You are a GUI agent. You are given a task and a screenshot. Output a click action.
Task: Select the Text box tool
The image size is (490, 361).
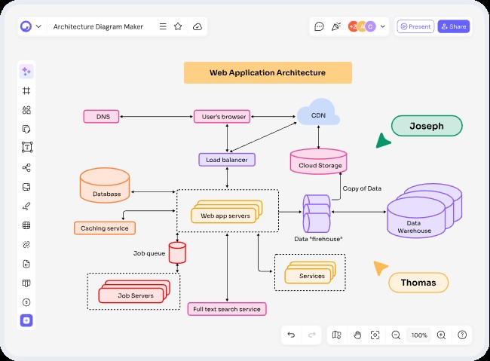[x=26, y=148]
